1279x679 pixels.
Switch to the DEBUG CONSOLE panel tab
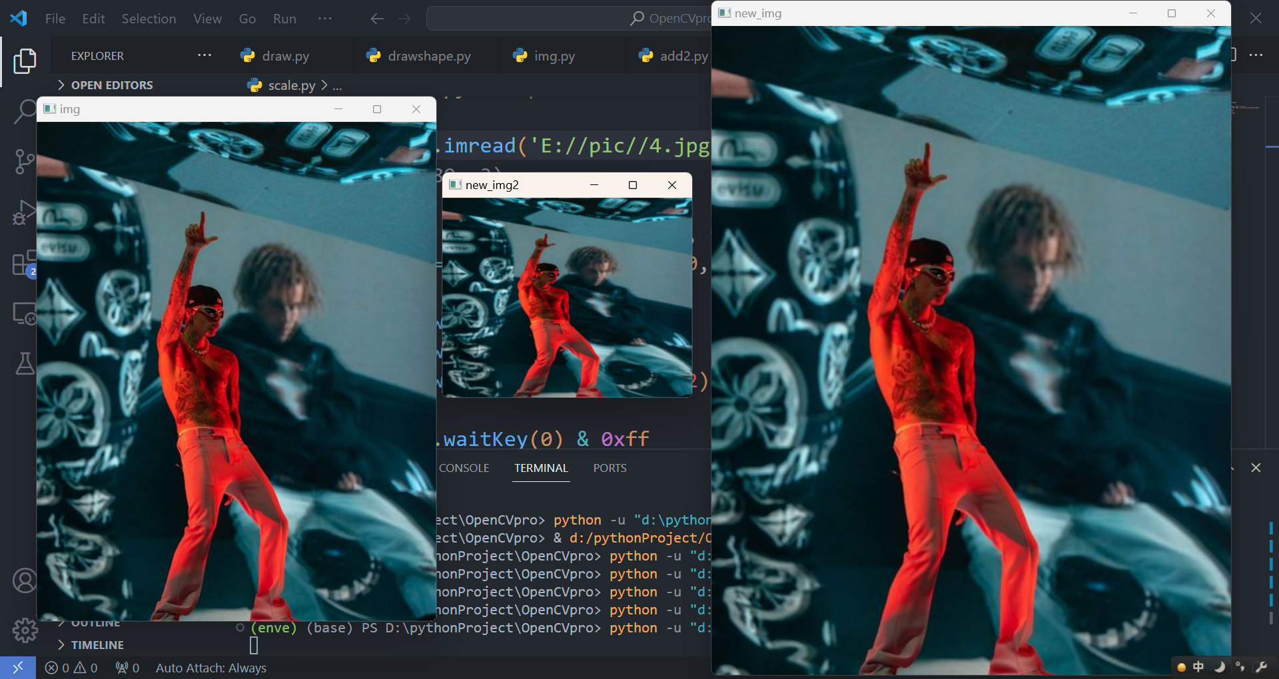point(464,468)
